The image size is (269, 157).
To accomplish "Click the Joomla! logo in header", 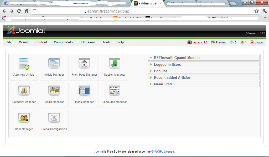I will click(26, 30).
